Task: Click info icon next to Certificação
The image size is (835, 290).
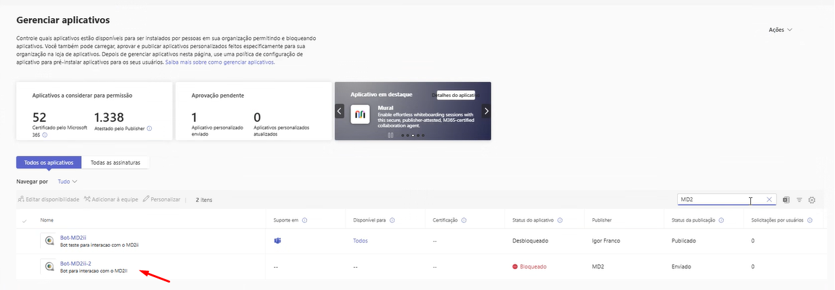Action: [462, 220]
